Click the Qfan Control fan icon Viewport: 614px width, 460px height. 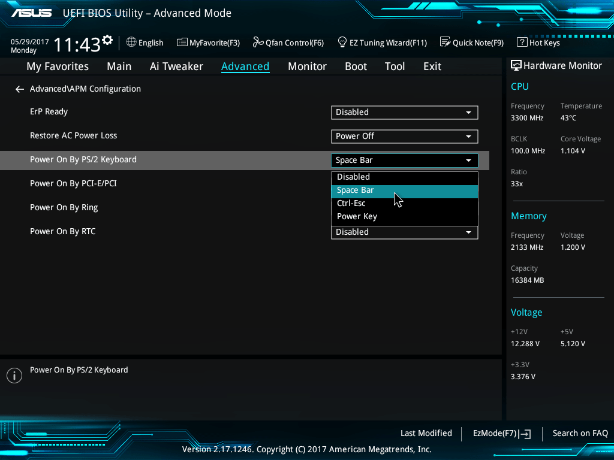(x=258, y=43)
